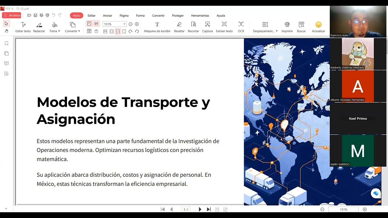This screenshot has width=388, height=218.
Task: Toggle continuous scrolling view mode
Action: (96, 24)
